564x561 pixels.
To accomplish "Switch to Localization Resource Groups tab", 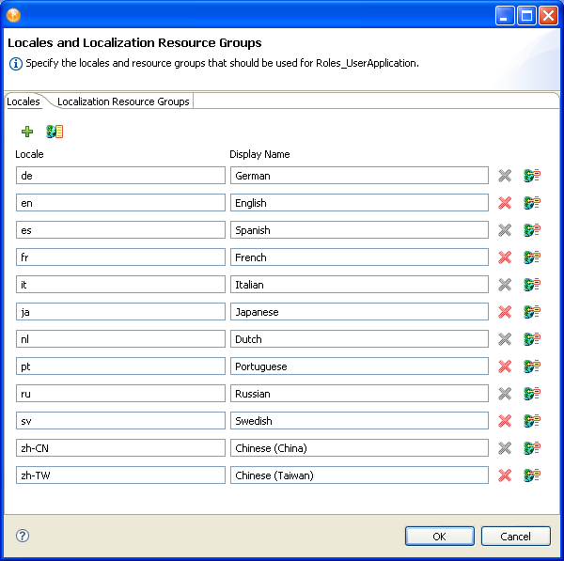I will click(123, 101).
